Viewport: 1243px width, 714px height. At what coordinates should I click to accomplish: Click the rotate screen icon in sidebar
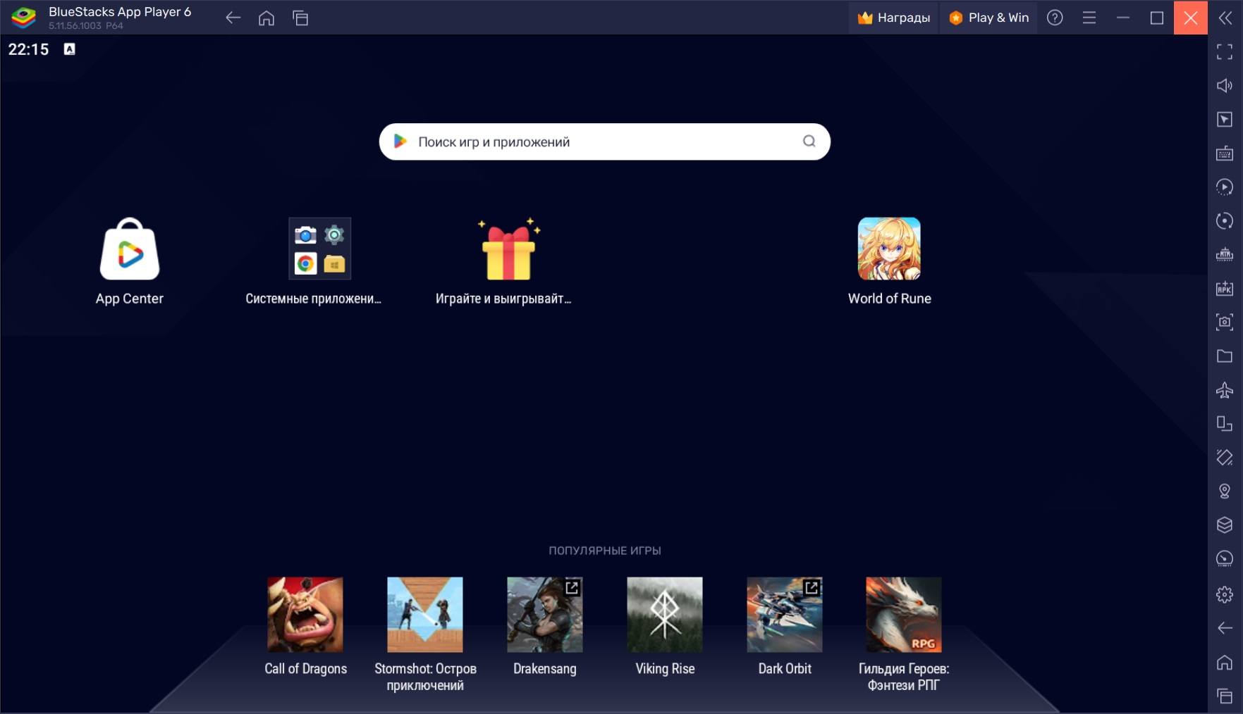(1225, 458)
